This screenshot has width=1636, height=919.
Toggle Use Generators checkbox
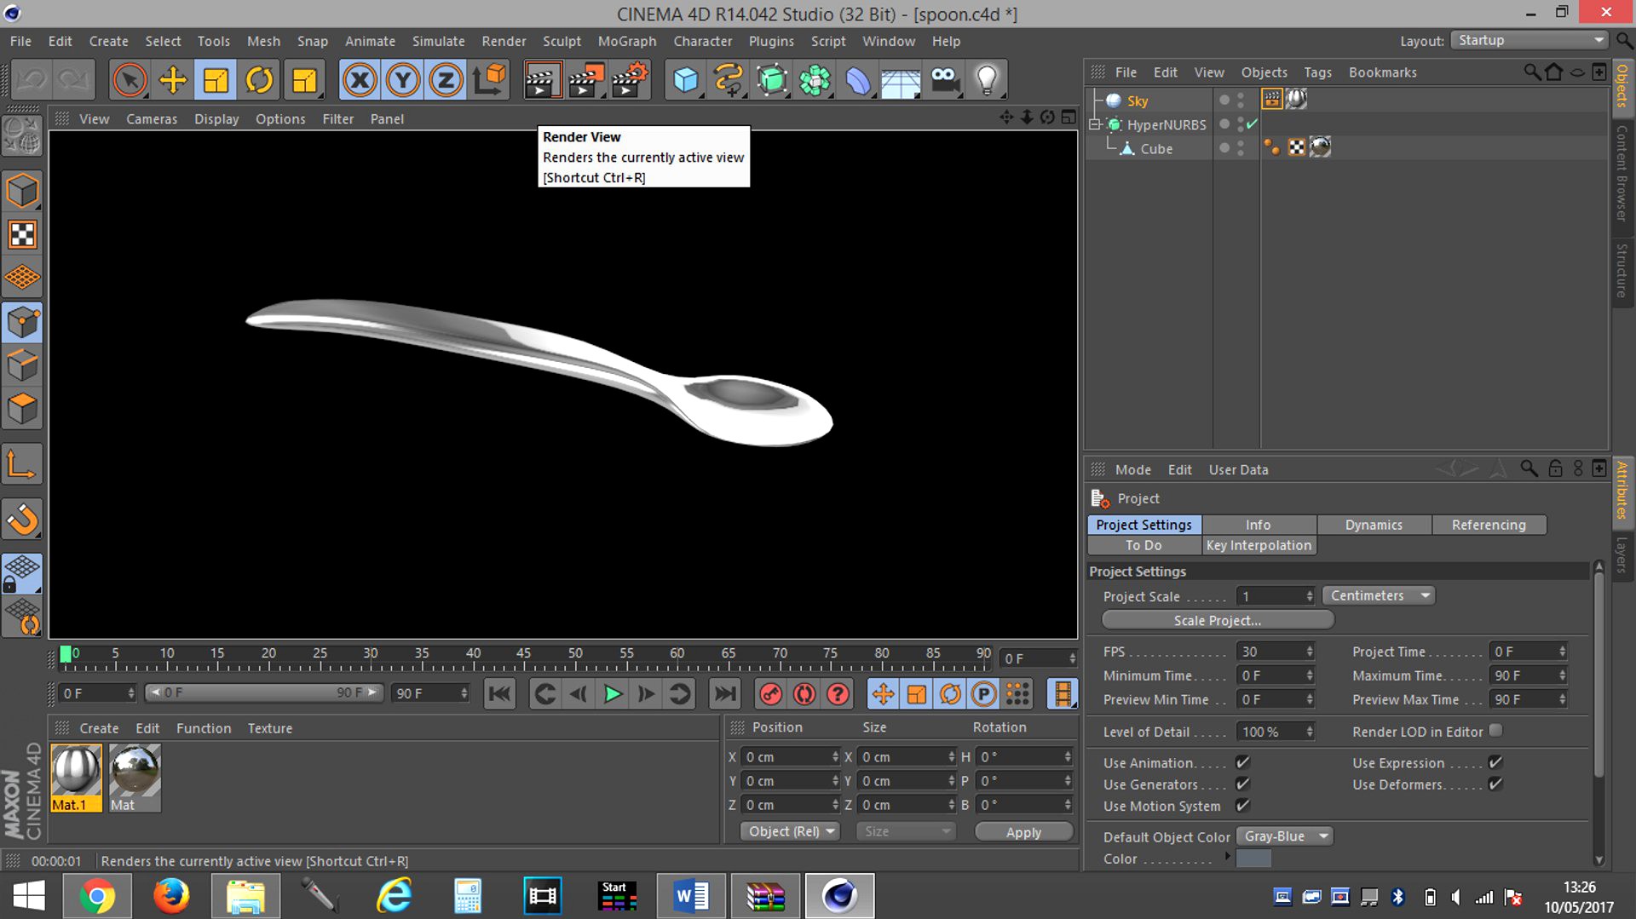[x=1242, y=784]
